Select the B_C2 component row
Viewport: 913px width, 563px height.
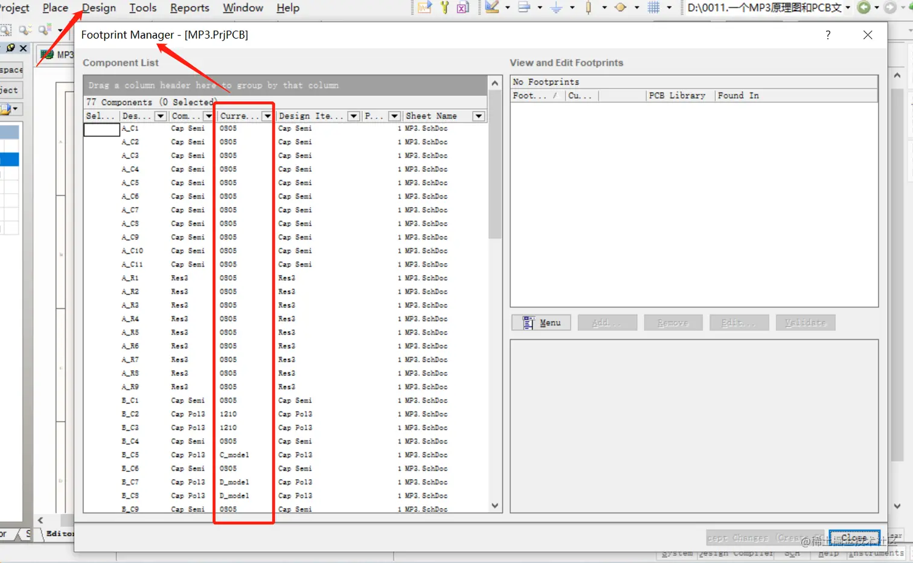pos(285,414)
